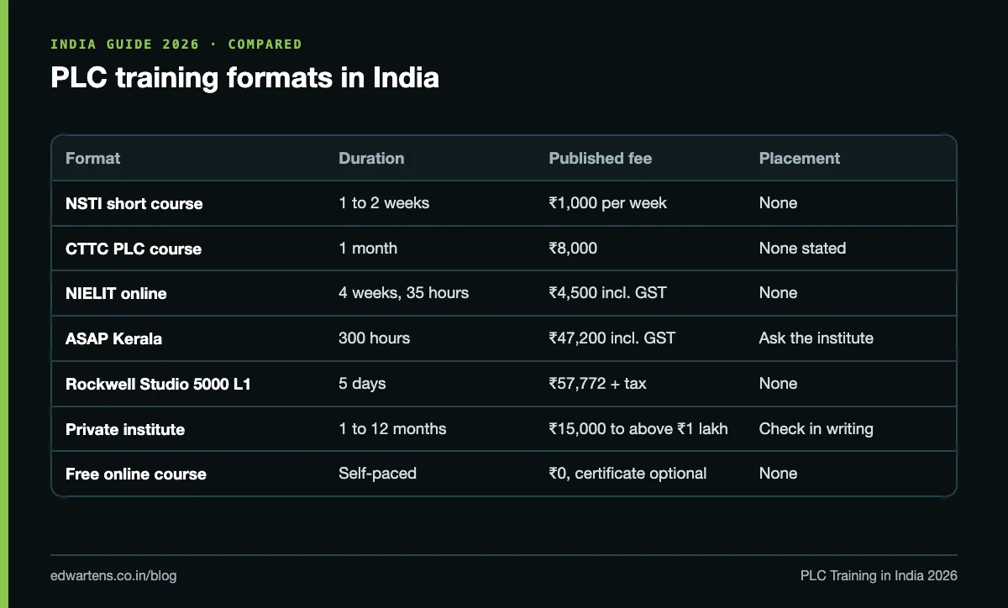Click the '4 weeks, 35 hours' cell
Screen dimensions: 1008x608
403,293
